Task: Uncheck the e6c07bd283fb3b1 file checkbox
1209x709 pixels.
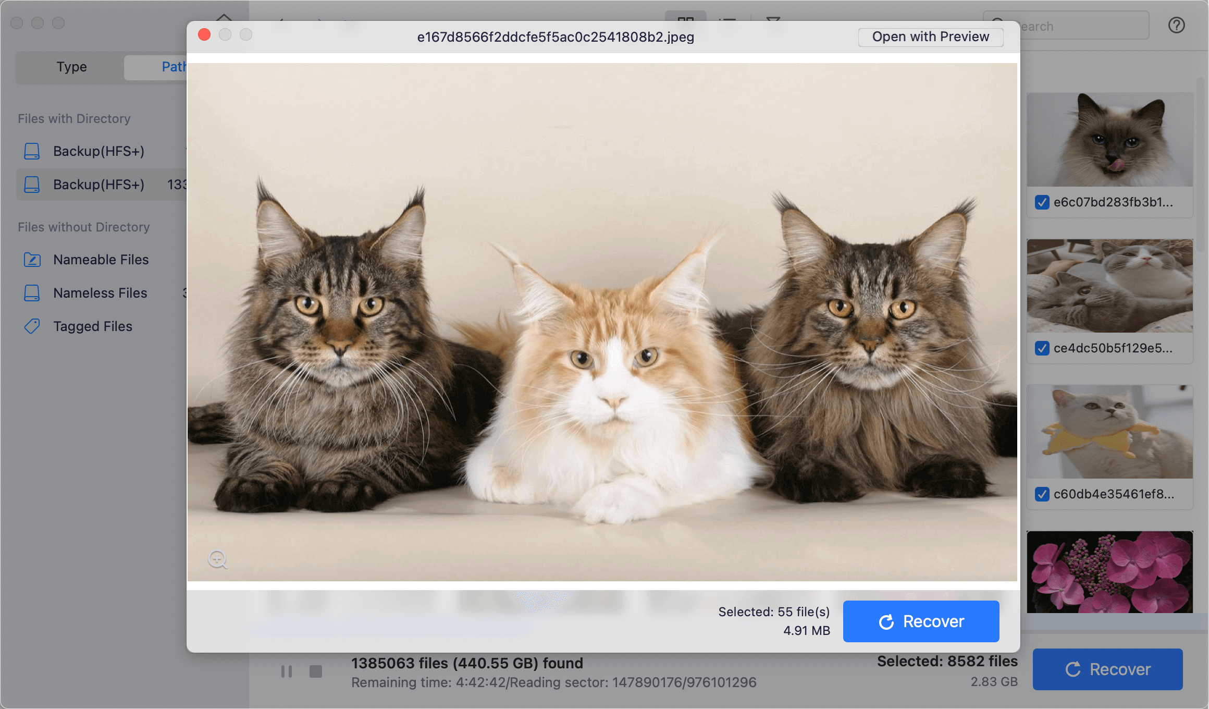Action: tap(1042, 202)
